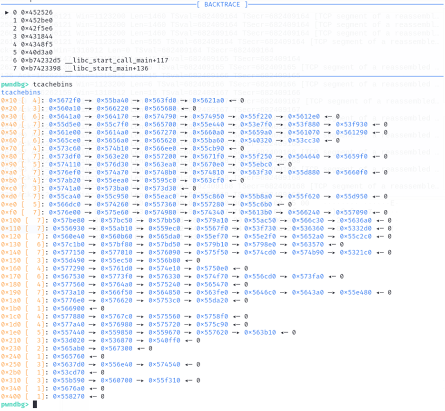Click address 0x577560 in 0x180 bin
445x411 pixels.
[69, 284]
